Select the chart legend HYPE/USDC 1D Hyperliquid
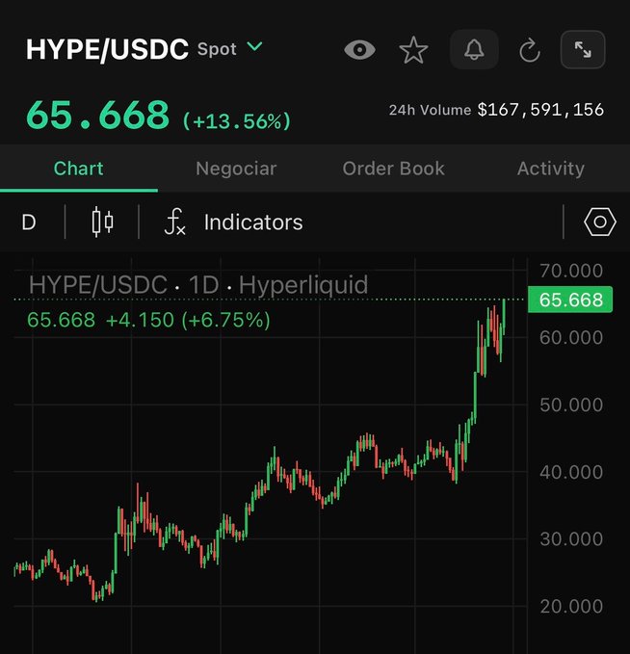This screenshot has width=630, height=654. click(x=198, y=285)
